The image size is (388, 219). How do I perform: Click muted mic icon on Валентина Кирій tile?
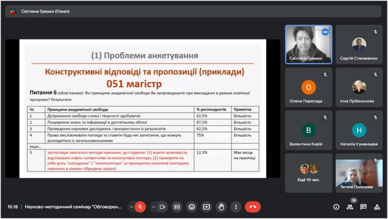(x=325, y=117)
